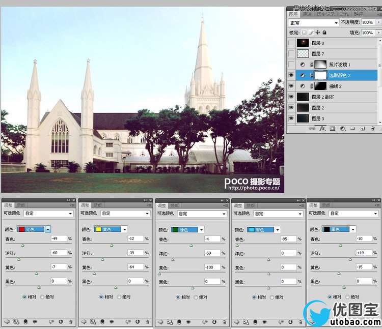Image resolution: width=382 pixels, height=329 pixels.
Task: Click the fx layer style icon
Action: [322, 129]
